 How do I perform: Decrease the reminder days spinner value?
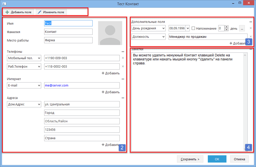(227, 30)
